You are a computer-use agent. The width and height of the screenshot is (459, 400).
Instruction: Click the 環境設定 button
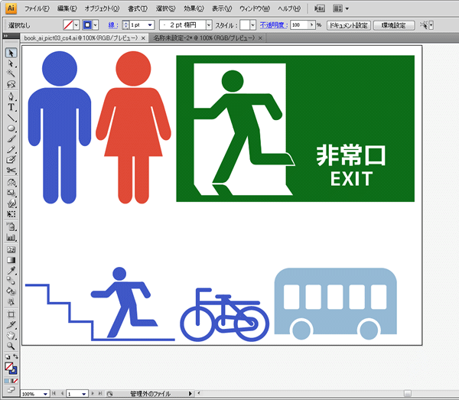pyautogui.click(x=394, y=25)
